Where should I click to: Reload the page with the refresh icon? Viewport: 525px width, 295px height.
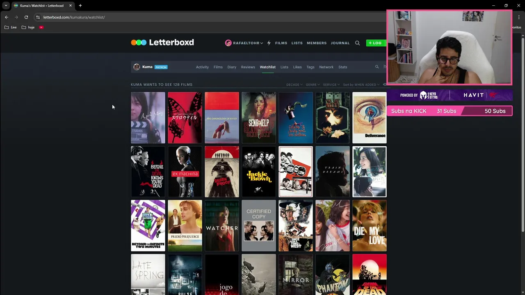tap(26, 17)
